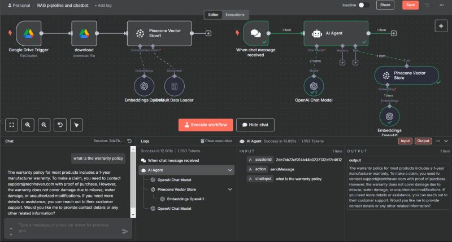Reset canvas zoom level

(60, 125)
